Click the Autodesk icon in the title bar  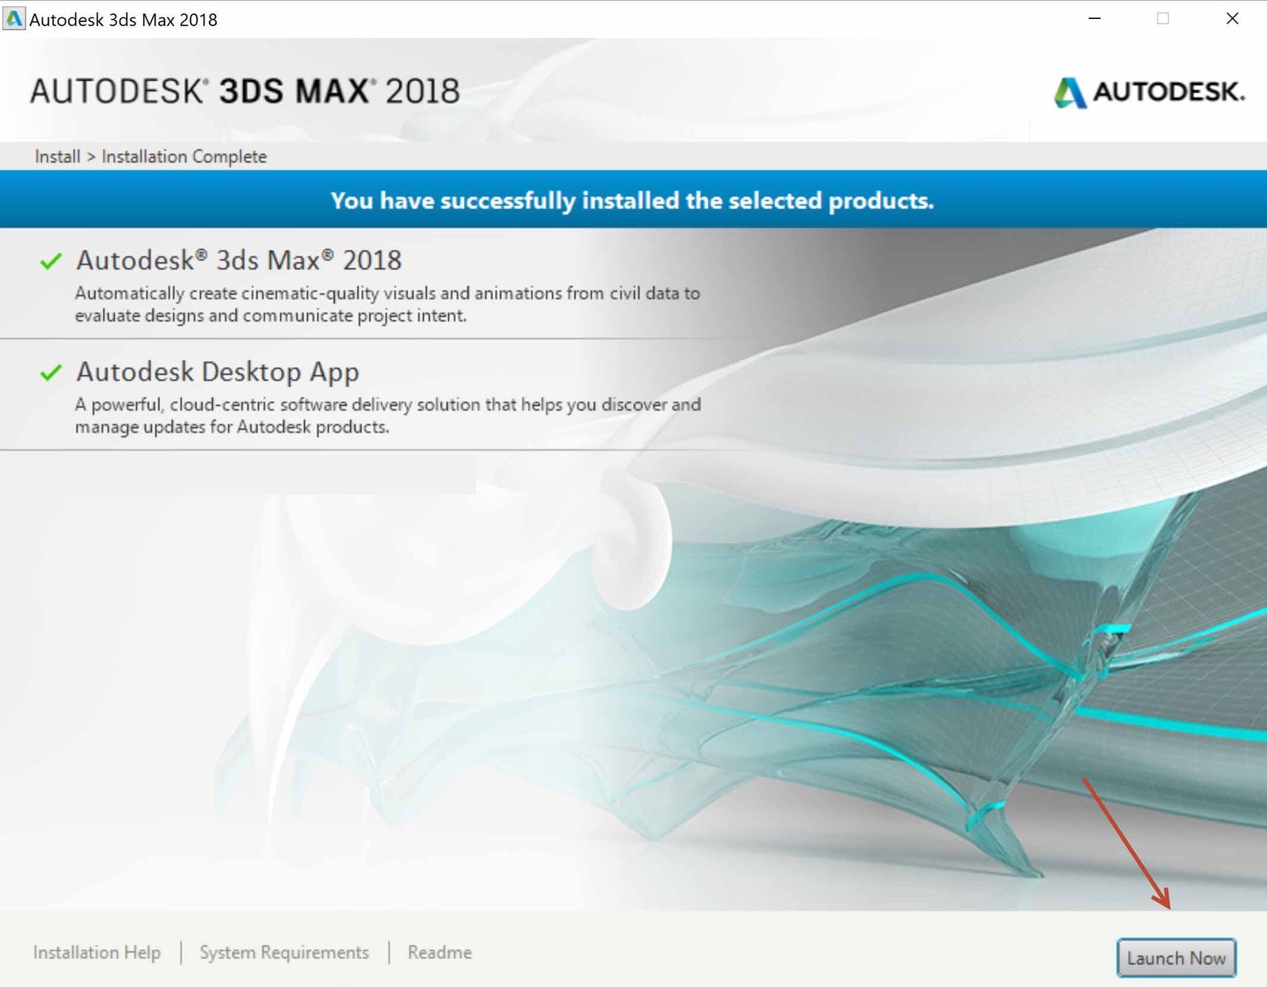(14, 18)
